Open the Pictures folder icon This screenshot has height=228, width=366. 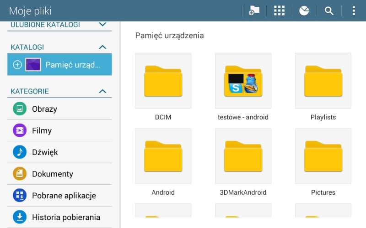click(323, 156)
